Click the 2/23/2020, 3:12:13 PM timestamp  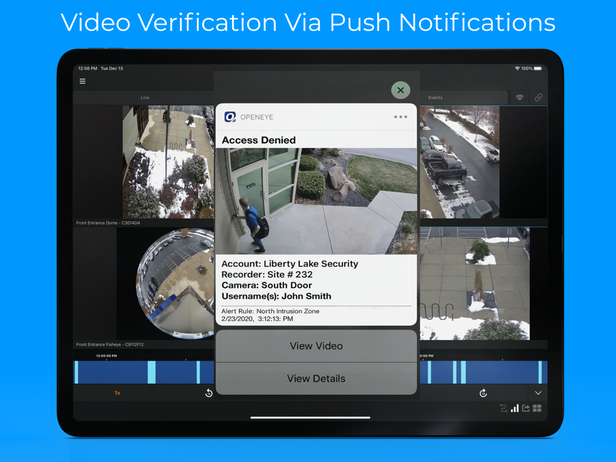point(257,318)
